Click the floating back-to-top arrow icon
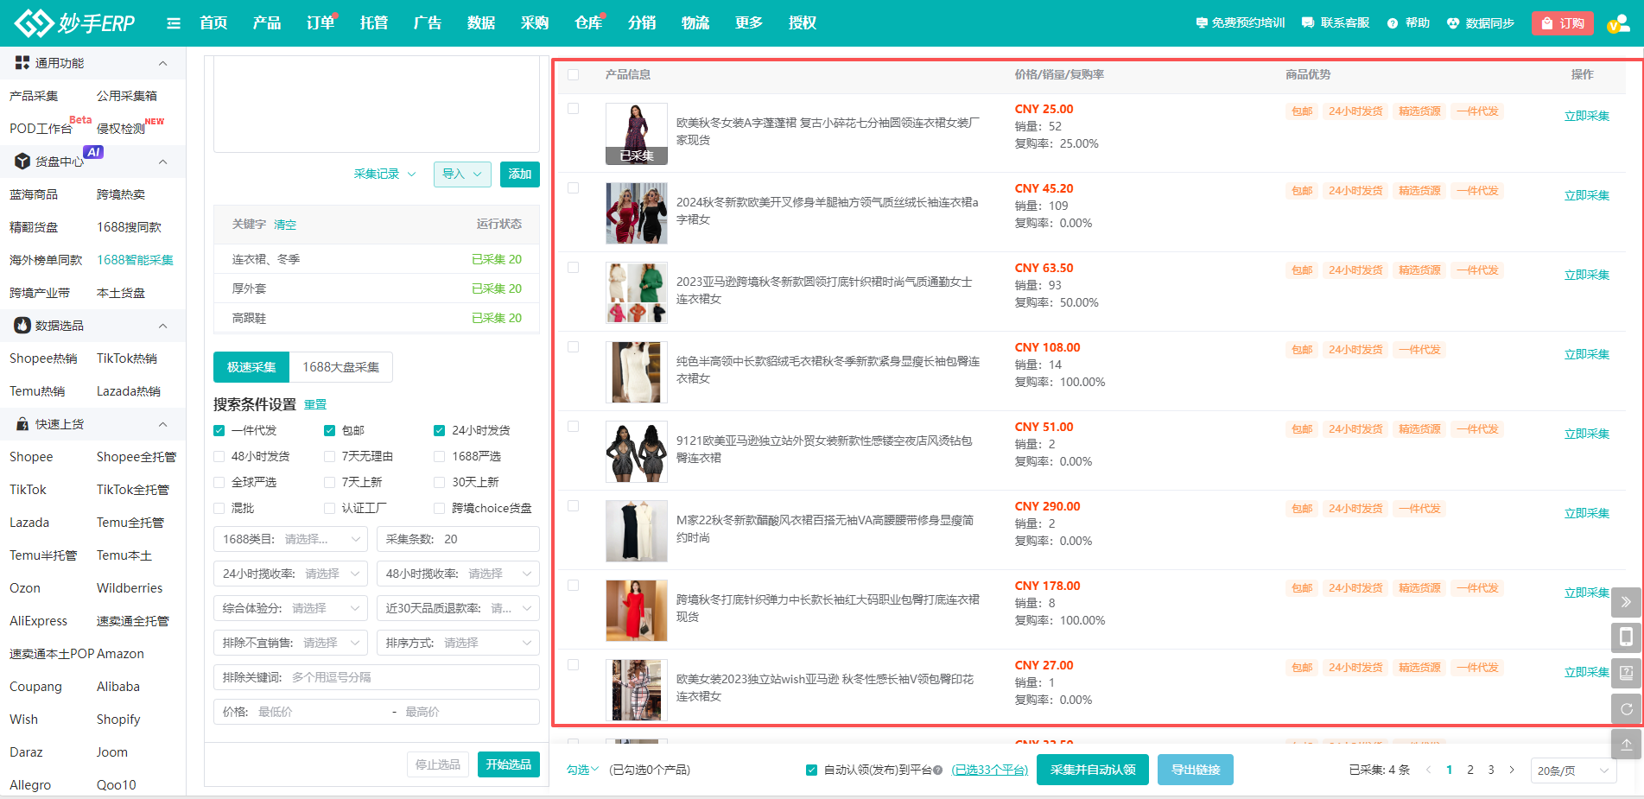1644x799 pixels. (1626, 744)
